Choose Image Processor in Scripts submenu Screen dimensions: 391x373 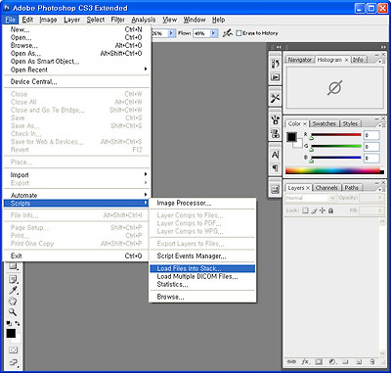point(202,203)
